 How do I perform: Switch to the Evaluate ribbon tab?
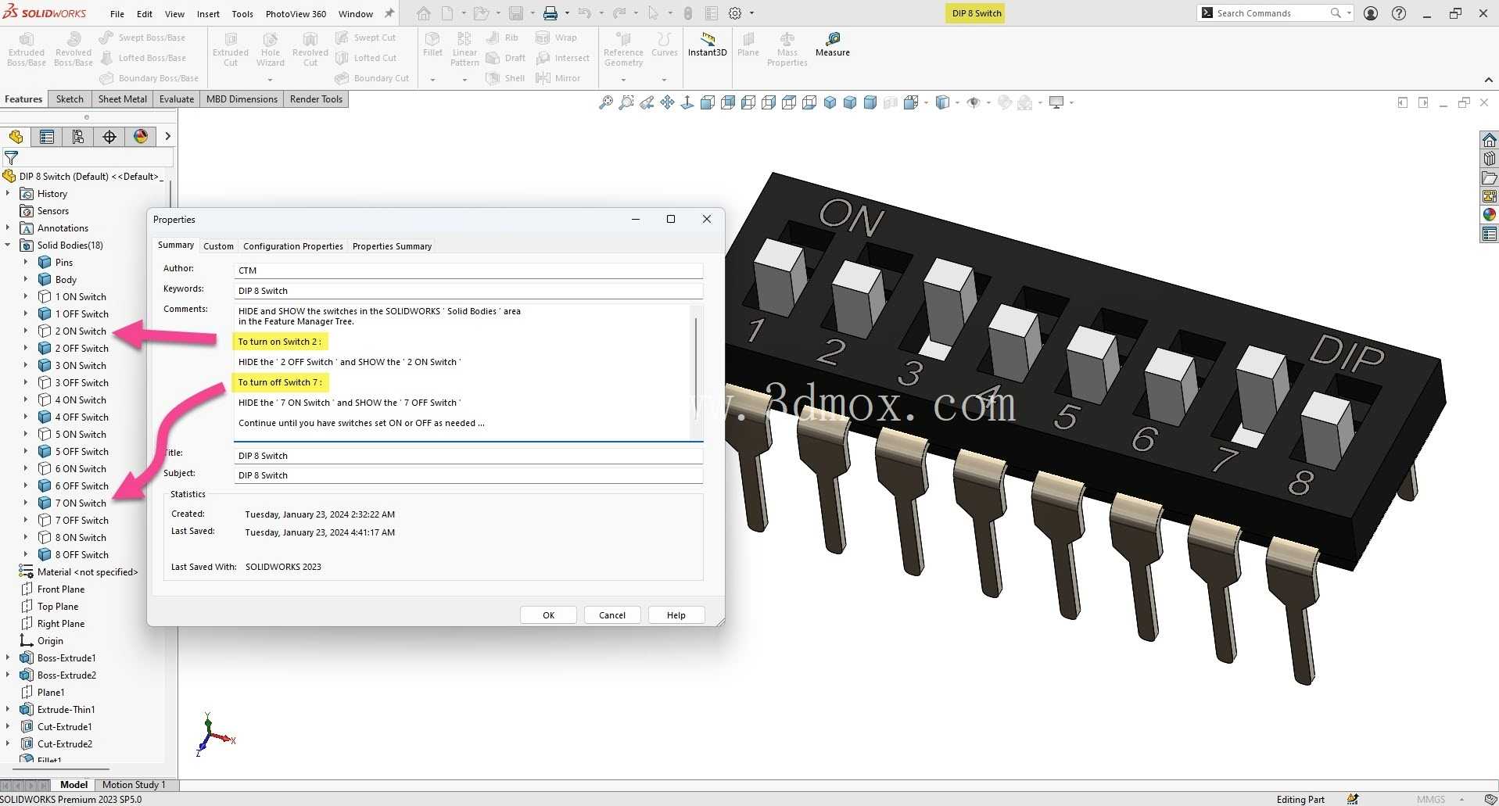[x=177, y=99]
